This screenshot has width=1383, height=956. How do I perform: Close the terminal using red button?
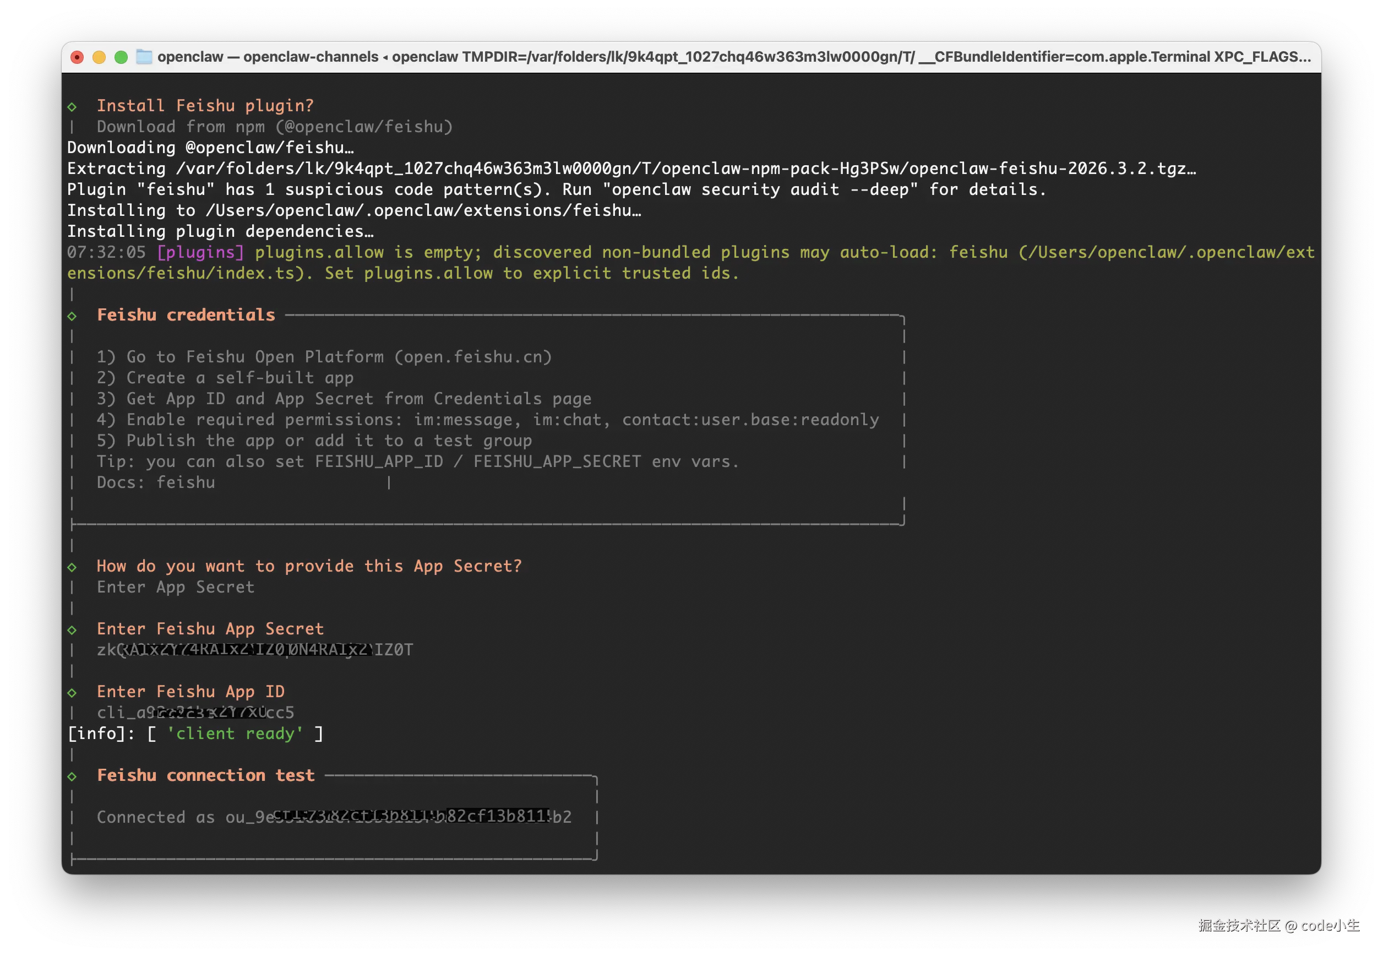77,57
